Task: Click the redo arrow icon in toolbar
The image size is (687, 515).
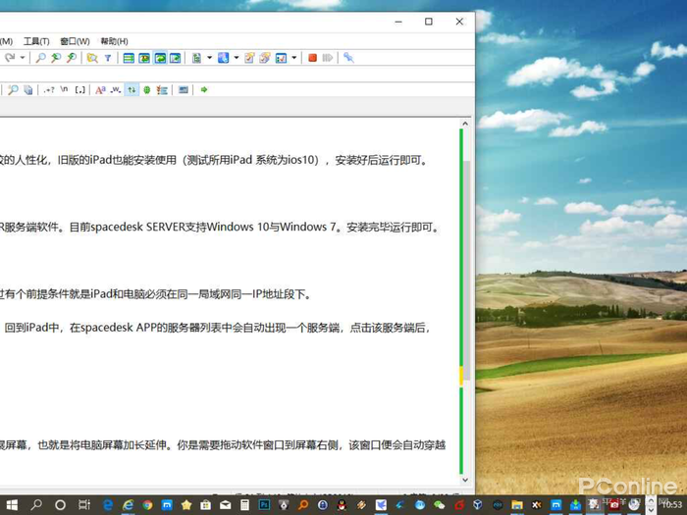Action: click(x=9, y=59)
